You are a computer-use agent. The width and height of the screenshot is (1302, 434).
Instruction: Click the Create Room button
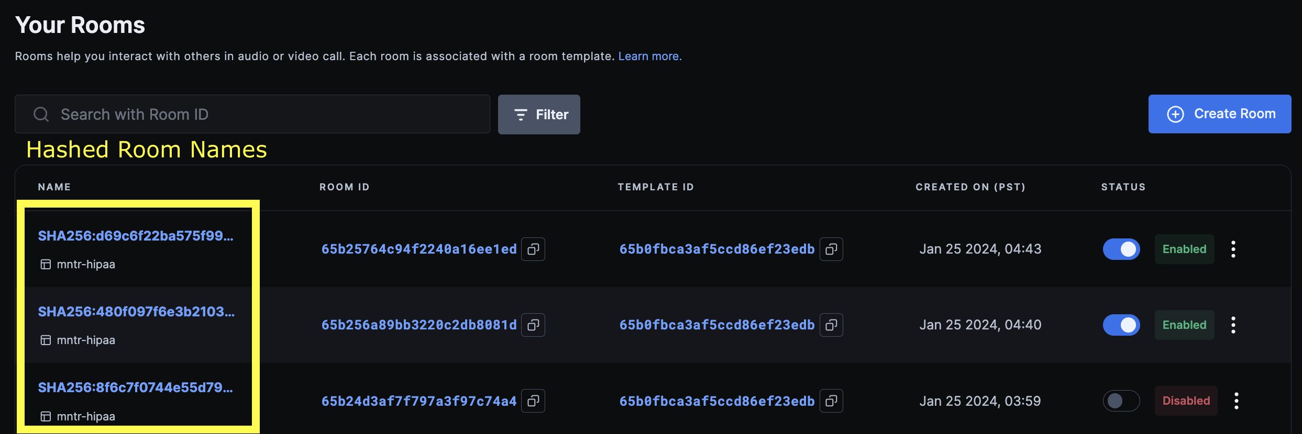[x=1220, y=114]
